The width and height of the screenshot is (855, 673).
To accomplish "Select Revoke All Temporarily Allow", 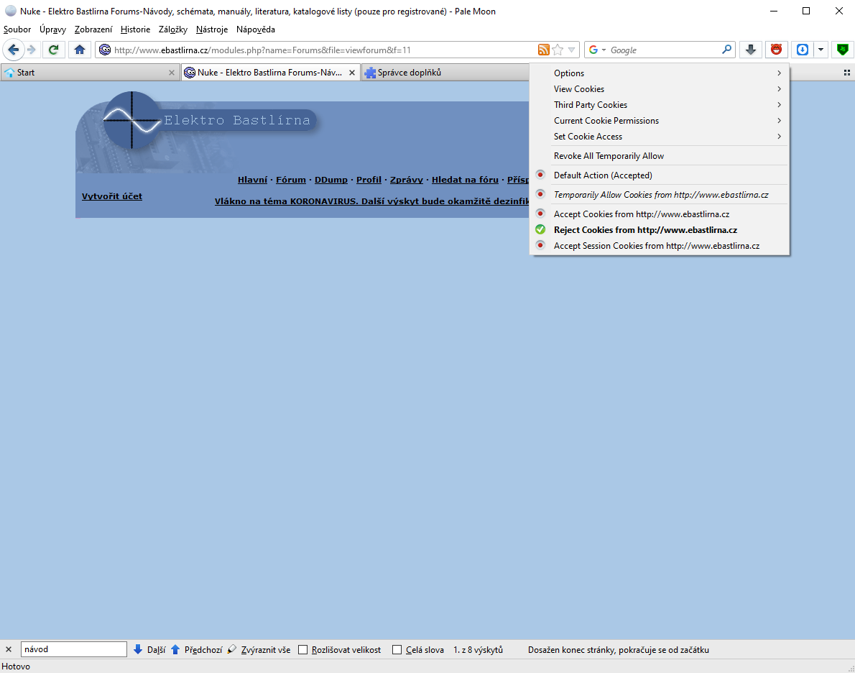I will [609, 156].
